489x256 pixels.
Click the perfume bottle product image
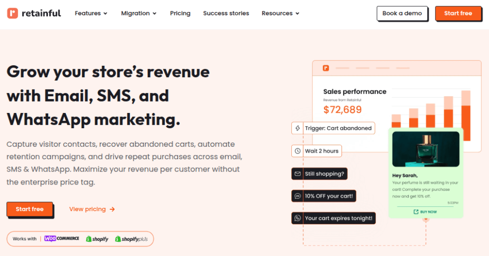click(425, 149)
